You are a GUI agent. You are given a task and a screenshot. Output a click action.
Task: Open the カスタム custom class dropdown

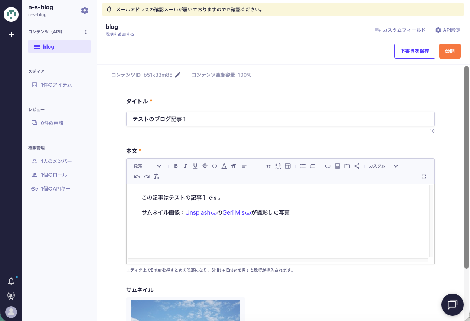pos(383,166)
